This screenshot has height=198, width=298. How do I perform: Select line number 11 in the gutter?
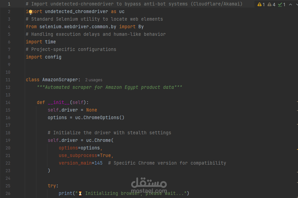click(8, 80)
